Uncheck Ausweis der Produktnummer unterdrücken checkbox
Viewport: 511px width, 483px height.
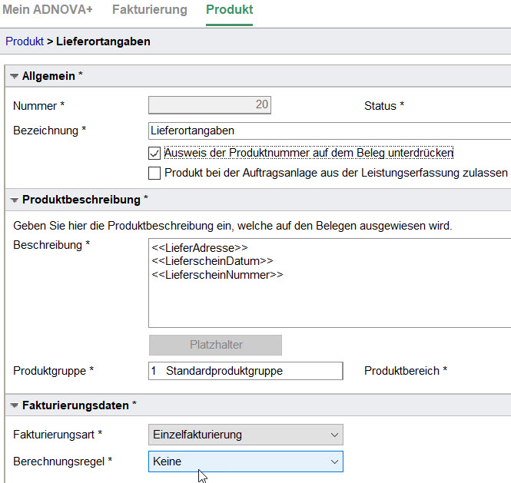(x=154, y=153)
